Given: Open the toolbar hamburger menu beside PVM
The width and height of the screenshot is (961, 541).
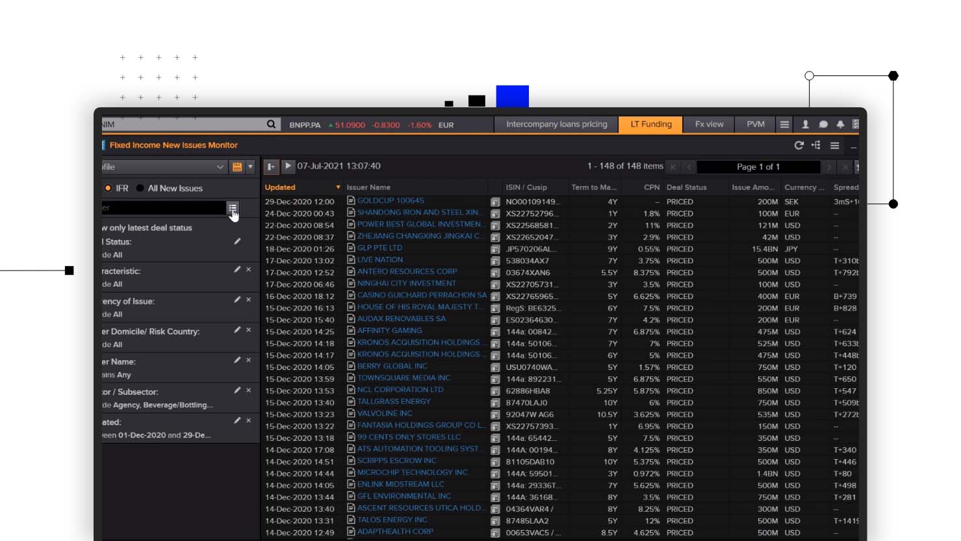Looking at the screenshot, I should point(784,124).
